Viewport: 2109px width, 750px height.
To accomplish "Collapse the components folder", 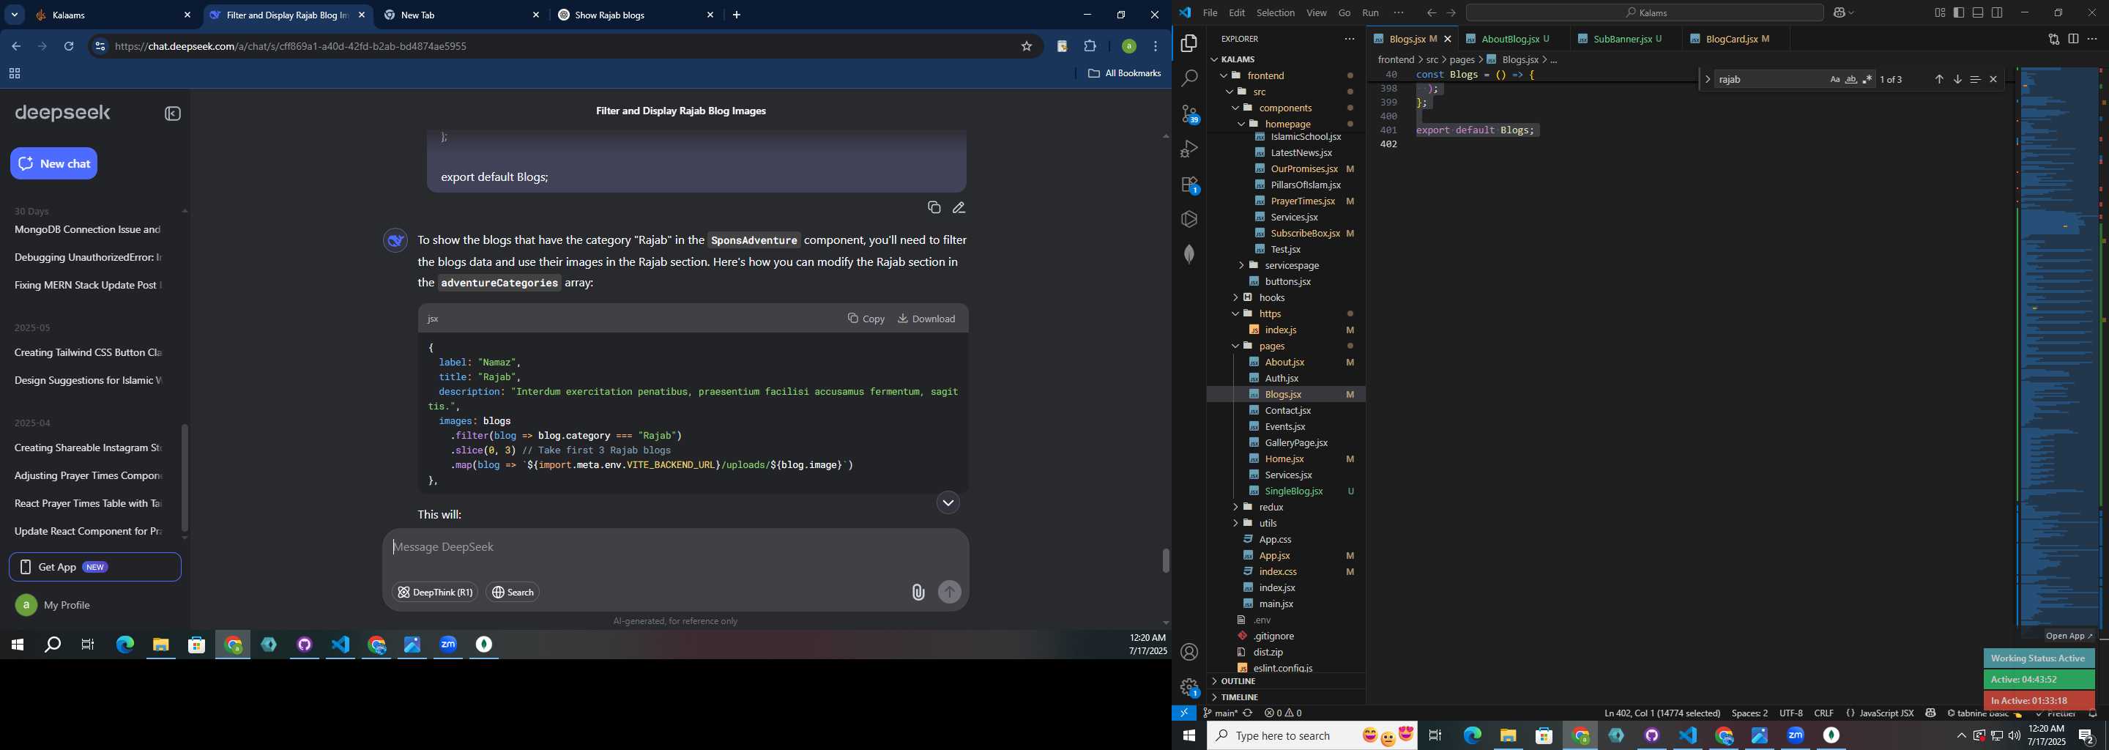I will pos(1285,108).
